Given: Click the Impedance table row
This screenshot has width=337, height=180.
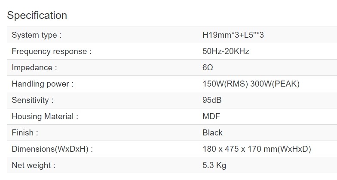Looking at the screenshot, I should tap(129, 68).
